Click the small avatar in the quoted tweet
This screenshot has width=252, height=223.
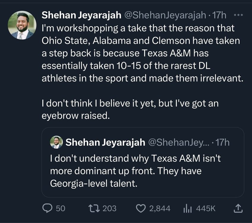pyautogui.click(x=56, y=142)
